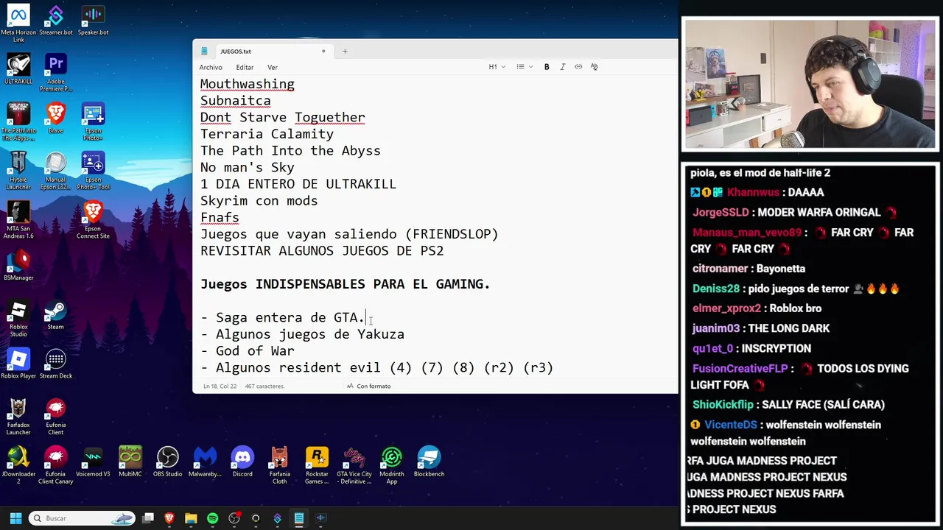This screenshot has width=943, height=530.
Task: Click the Buscar taskbar search box
Action: [x=82, y=518]
